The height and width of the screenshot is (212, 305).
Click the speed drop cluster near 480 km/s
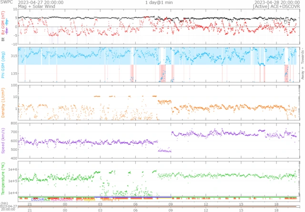[x=164, y=151]
